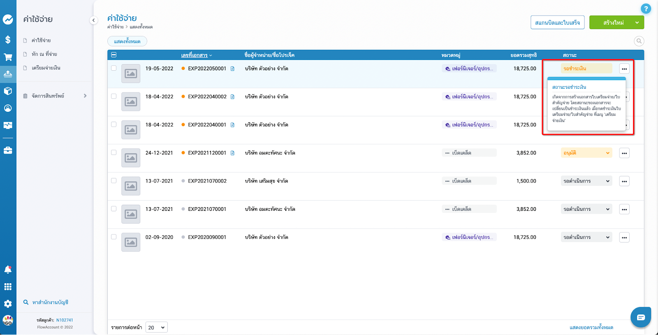Click แสดงยอดรวมทั้งหมด link at bottom

click(x=591, y=328)
